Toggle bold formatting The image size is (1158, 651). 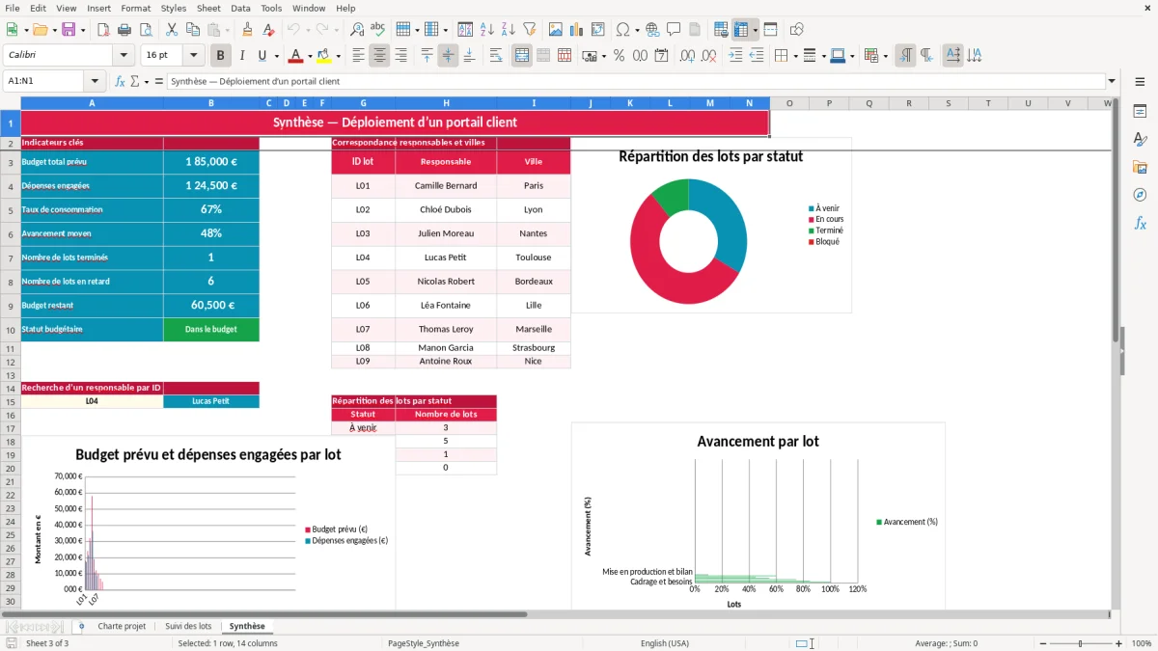tap(221, 56)
